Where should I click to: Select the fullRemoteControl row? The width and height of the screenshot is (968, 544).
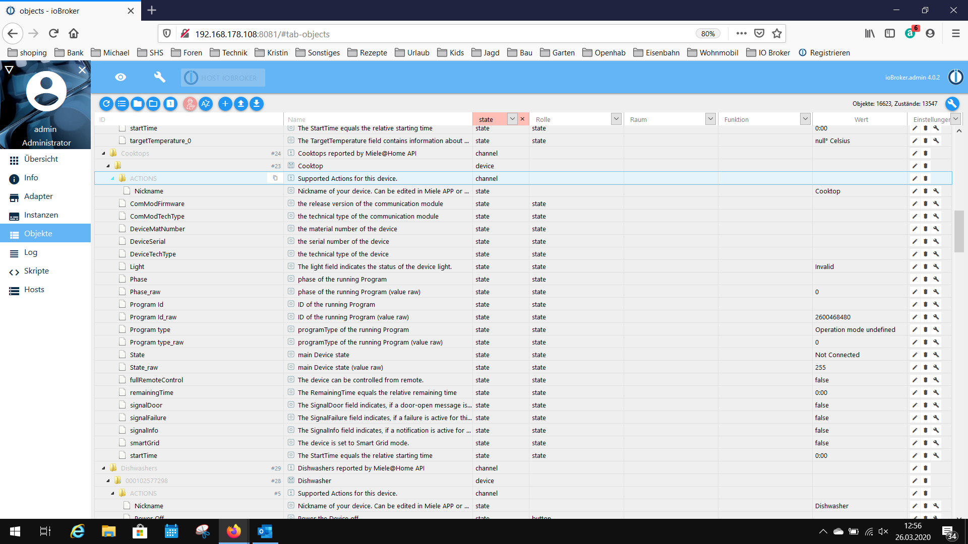pyautogui.click(x=523, y=380)
